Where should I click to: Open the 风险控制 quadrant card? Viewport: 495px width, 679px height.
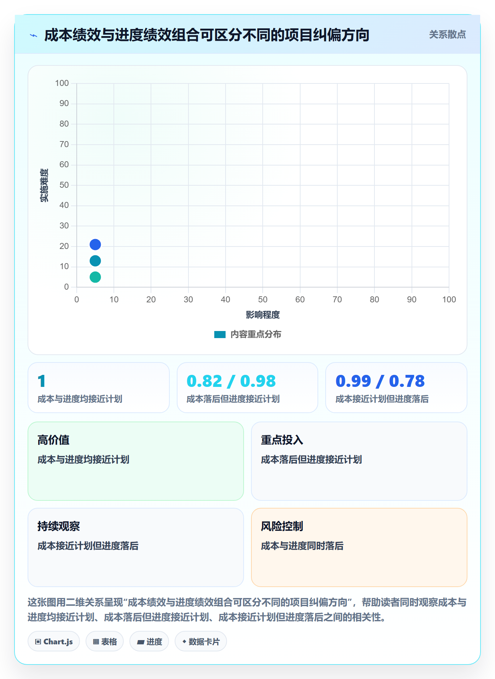[359, 547]
